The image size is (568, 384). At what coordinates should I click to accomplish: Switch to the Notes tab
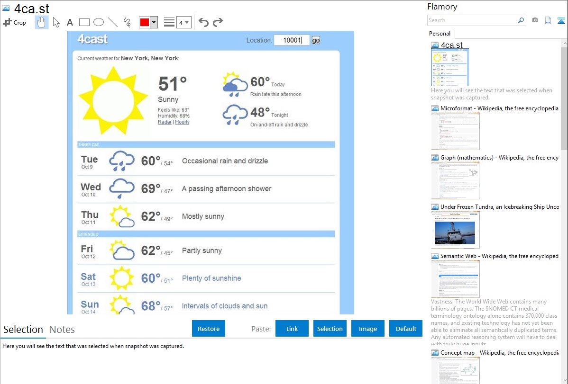click(62, 330)
